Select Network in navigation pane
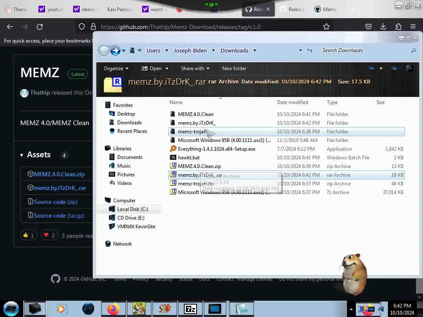 (122, 244)
